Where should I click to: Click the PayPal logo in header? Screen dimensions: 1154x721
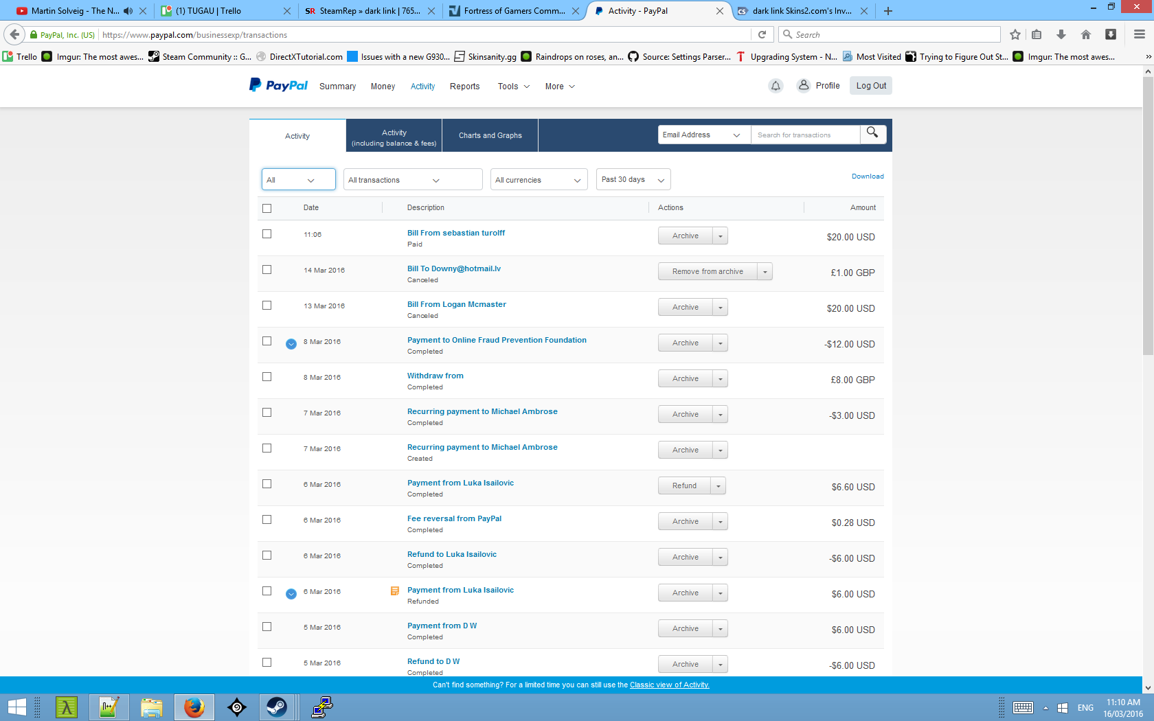point(278,85)
